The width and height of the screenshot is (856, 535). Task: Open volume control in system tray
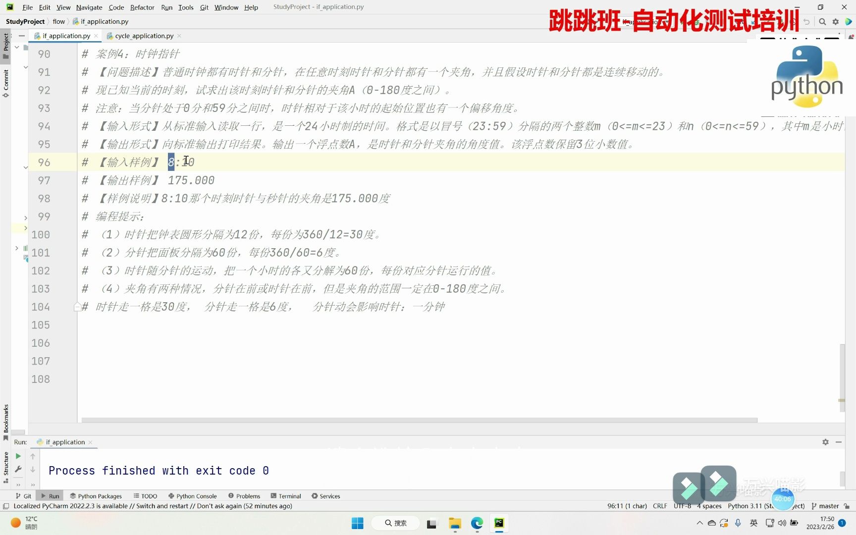coord(782,523)
